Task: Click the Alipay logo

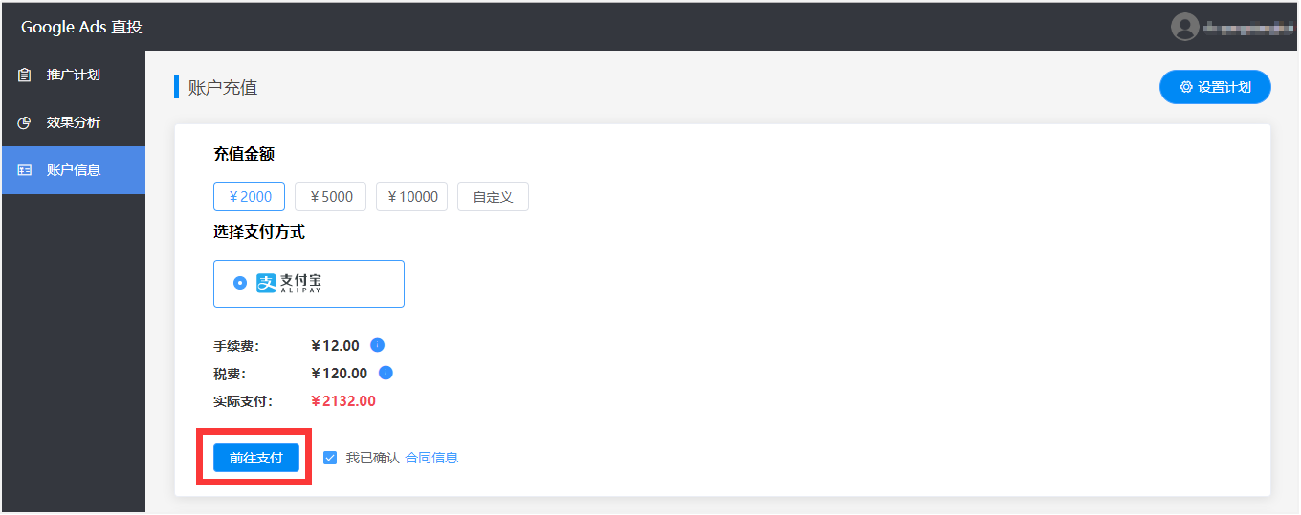Action: 290,284
